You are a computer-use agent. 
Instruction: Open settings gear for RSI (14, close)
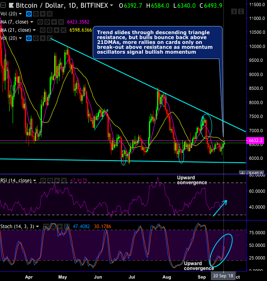(50, 181)
